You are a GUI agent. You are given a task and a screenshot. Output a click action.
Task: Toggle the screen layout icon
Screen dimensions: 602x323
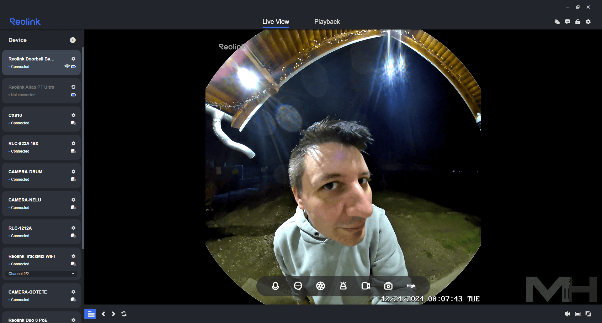[x=578, y=314]
